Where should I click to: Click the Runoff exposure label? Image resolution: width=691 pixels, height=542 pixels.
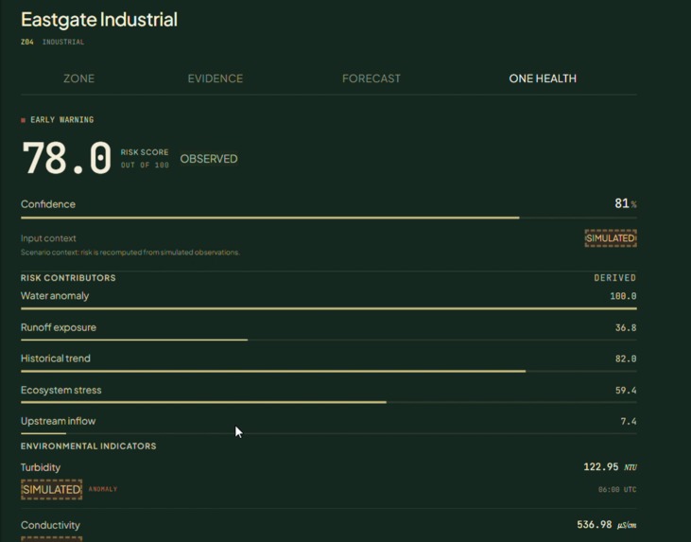(59, 327)
